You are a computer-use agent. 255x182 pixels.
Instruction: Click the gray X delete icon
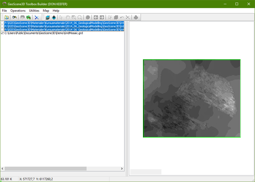click(128, 17)
